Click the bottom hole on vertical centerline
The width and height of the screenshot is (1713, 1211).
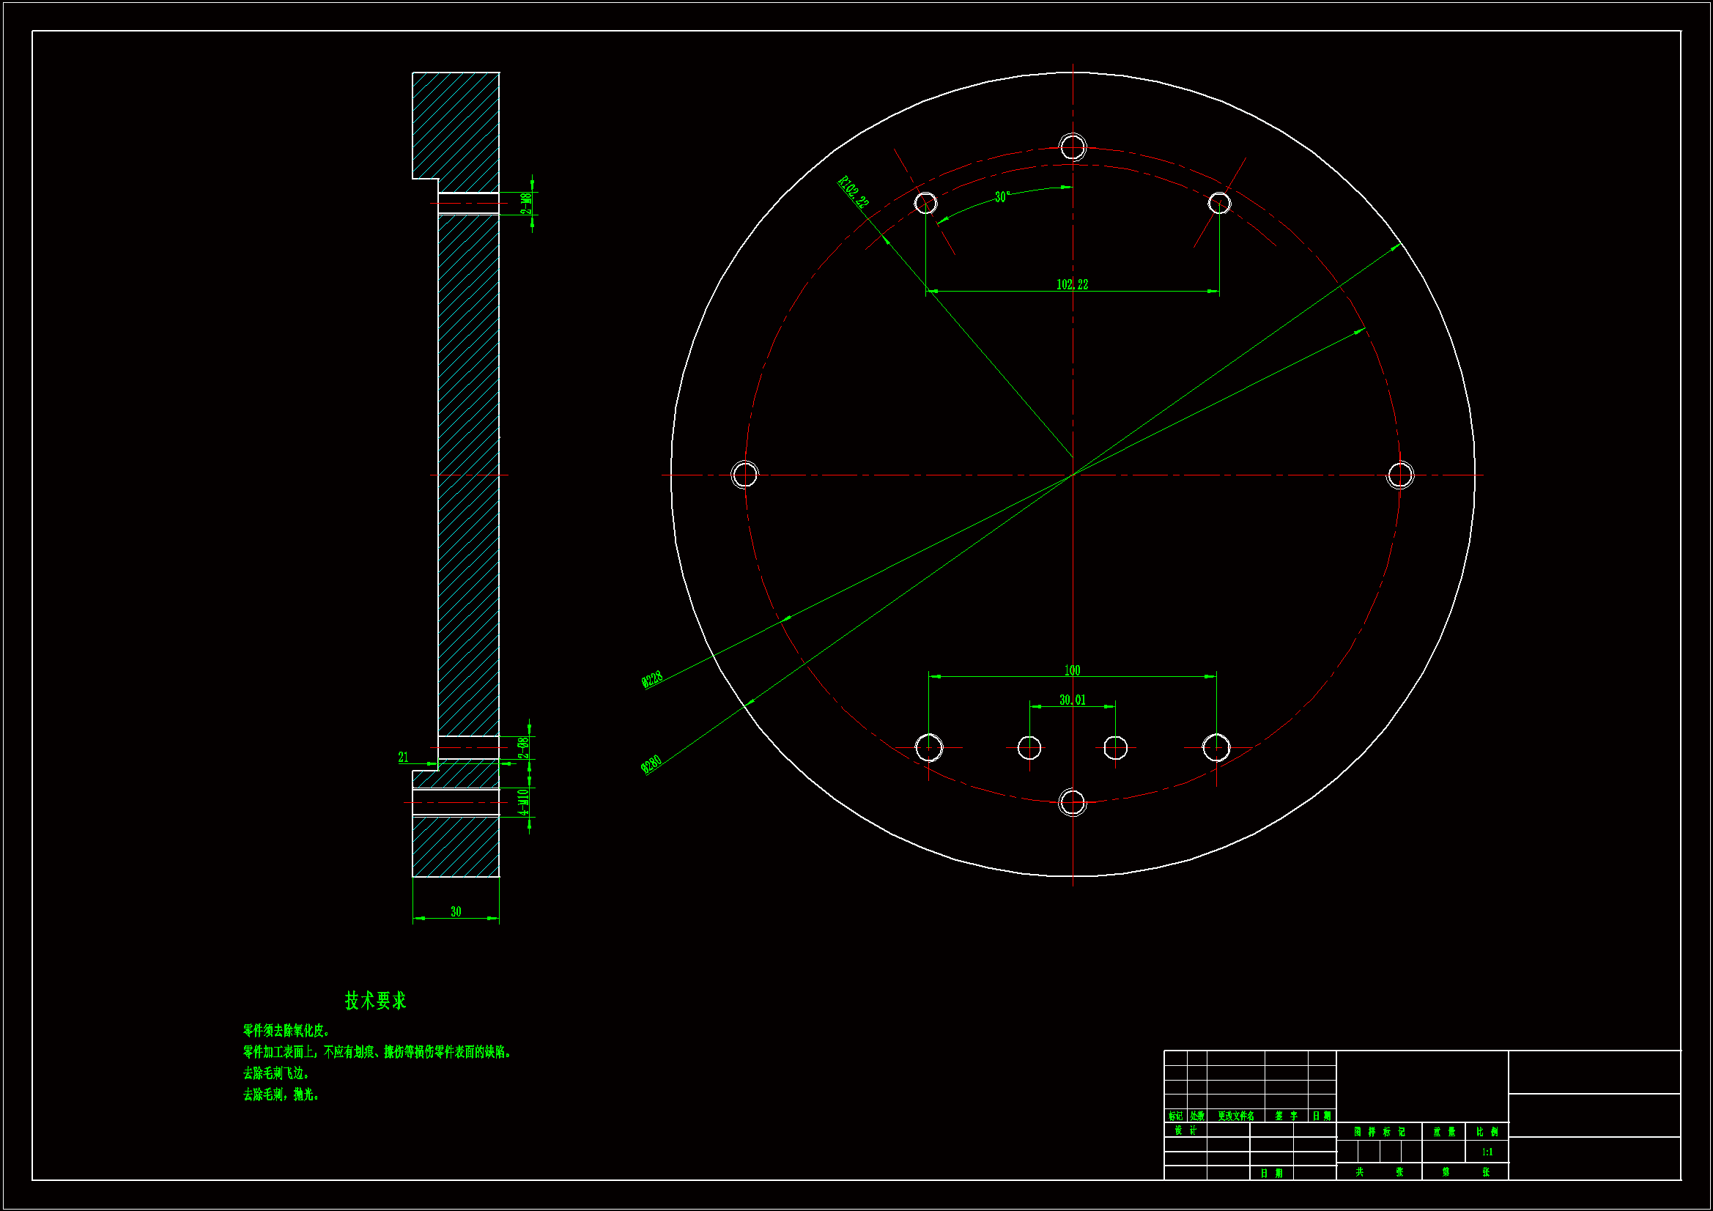point(1072,803)
